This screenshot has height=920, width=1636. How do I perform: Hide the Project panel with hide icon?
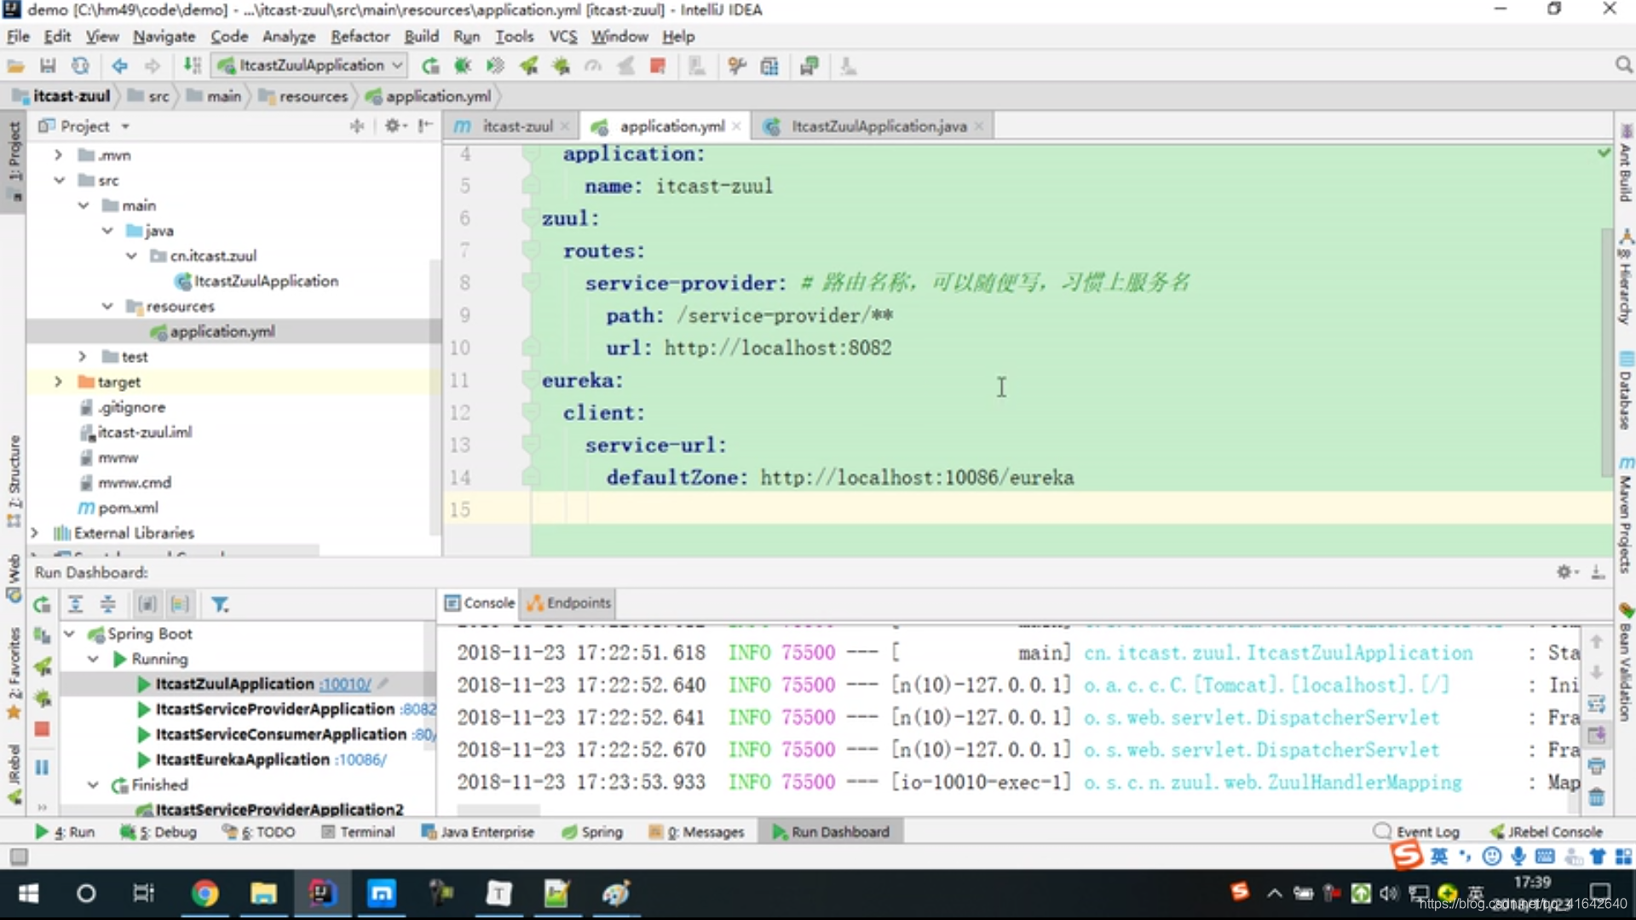click(425, 126)
